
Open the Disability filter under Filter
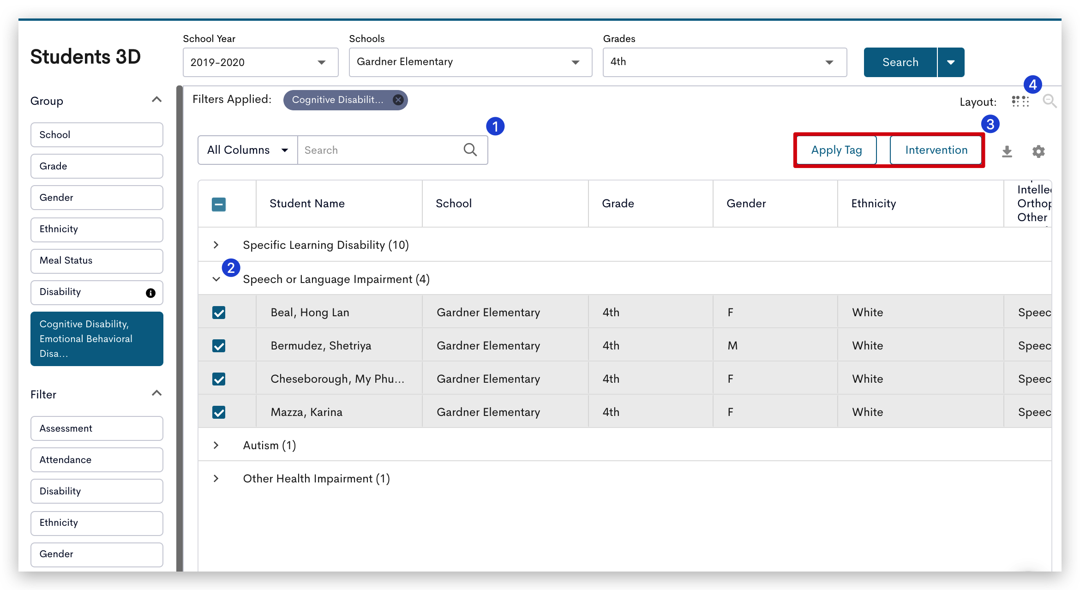(x=97, y=491)
